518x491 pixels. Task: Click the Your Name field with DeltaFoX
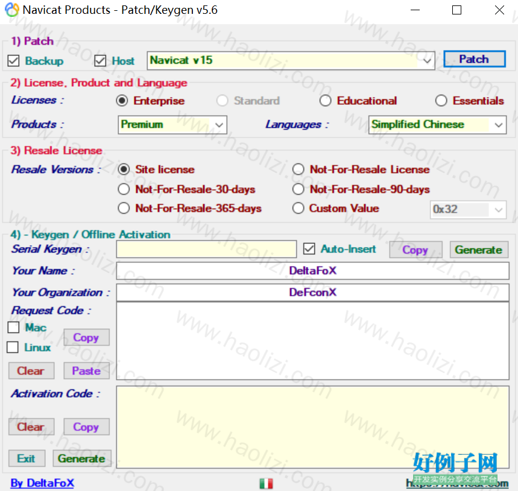click(x=312, y=271)
